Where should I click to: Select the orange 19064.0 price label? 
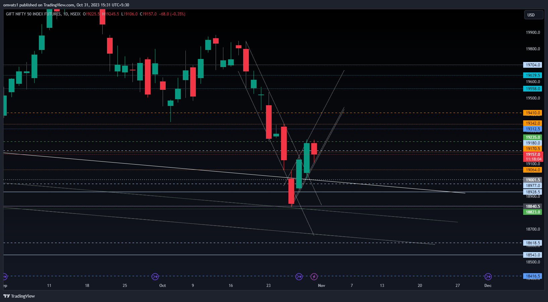click(x=533, y=170)
